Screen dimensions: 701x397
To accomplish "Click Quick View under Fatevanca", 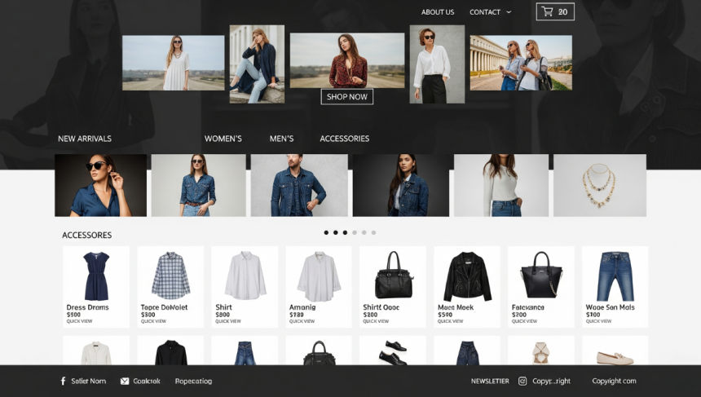I will (x=524, y=321).
